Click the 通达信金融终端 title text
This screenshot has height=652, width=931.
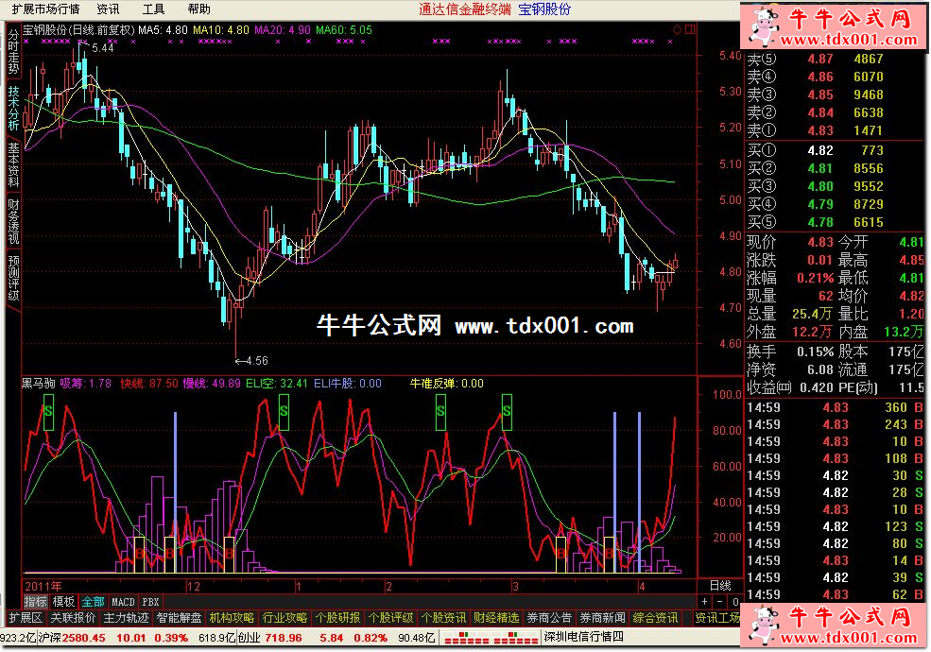(x=464, y=9)
